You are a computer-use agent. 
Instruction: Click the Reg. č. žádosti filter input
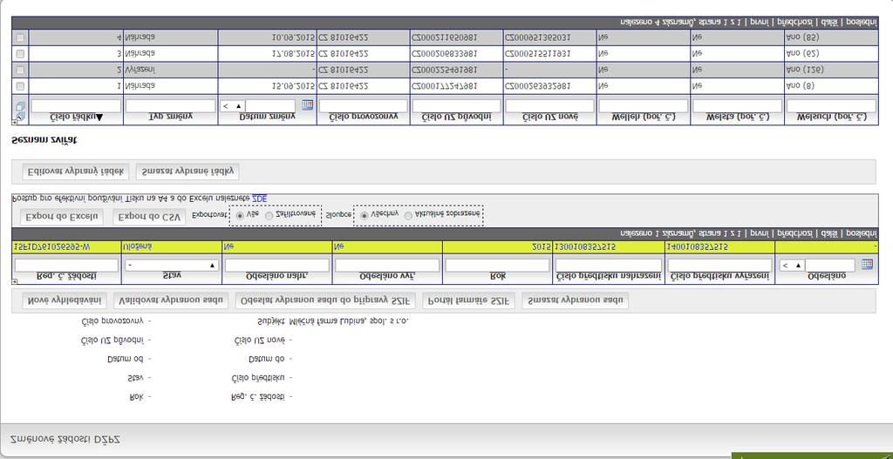[x=66, y=266]
